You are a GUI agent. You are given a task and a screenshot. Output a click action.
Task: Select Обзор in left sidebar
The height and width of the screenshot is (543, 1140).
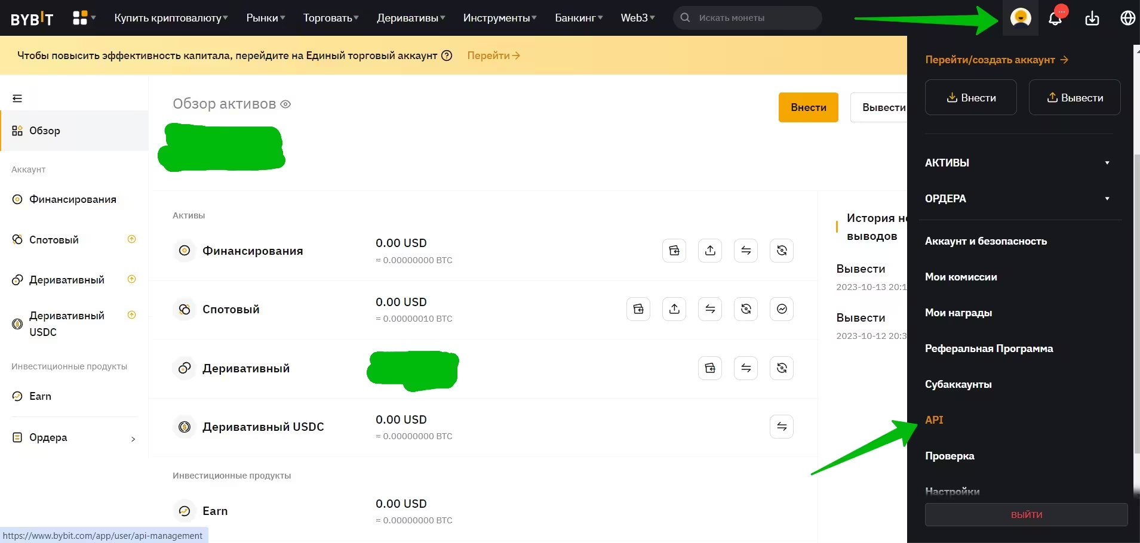point(74,131)
